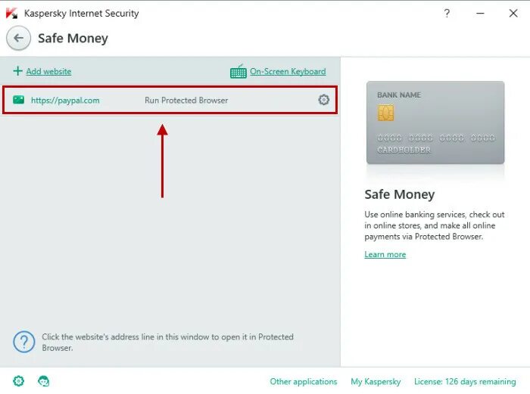Open the On-Screen Keyboard link
Image resolution: width=530 pixels, height=394 pixels.
pos(288,71)
